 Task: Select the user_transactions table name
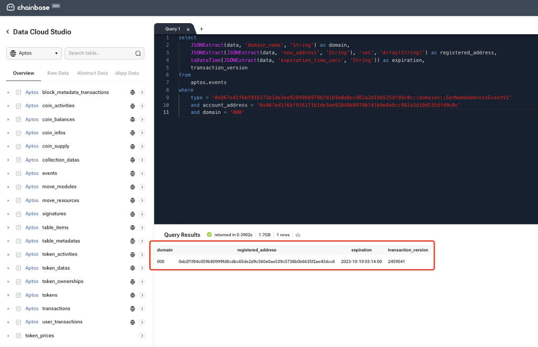point(62,322)
